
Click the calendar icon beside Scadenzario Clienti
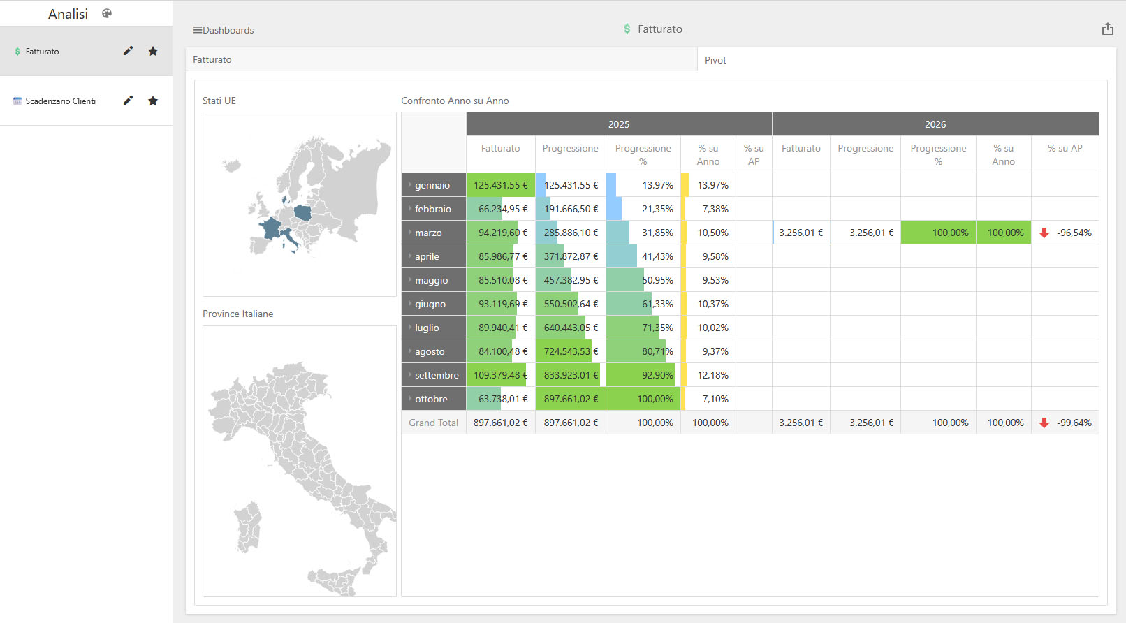[x=17, y=101]
